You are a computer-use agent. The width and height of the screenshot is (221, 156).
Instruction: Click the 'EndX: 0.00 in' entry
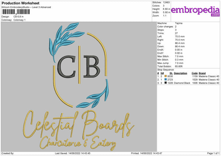click(170, 50)
